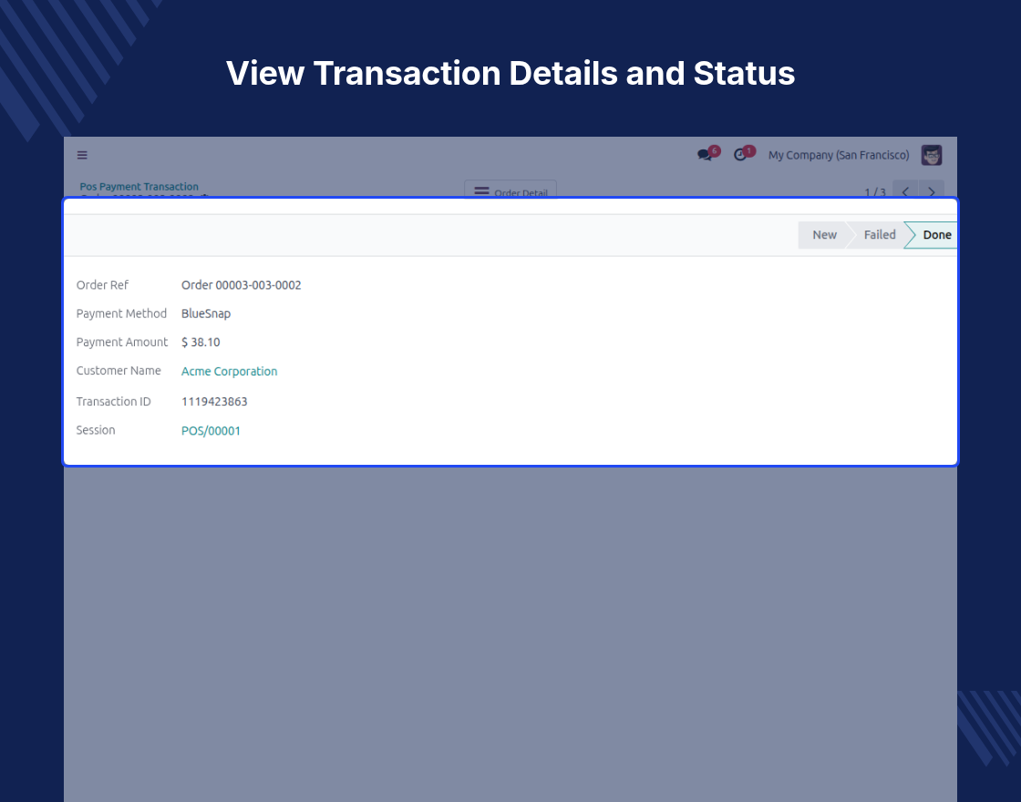Select the Failed status stage

879,235
